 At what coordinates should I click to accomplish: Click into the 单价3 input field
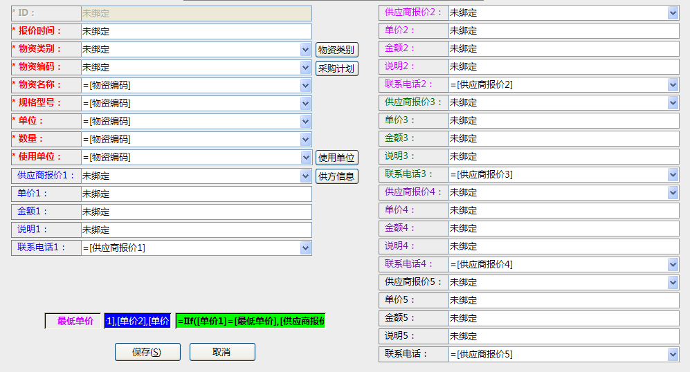coord(564,121)
